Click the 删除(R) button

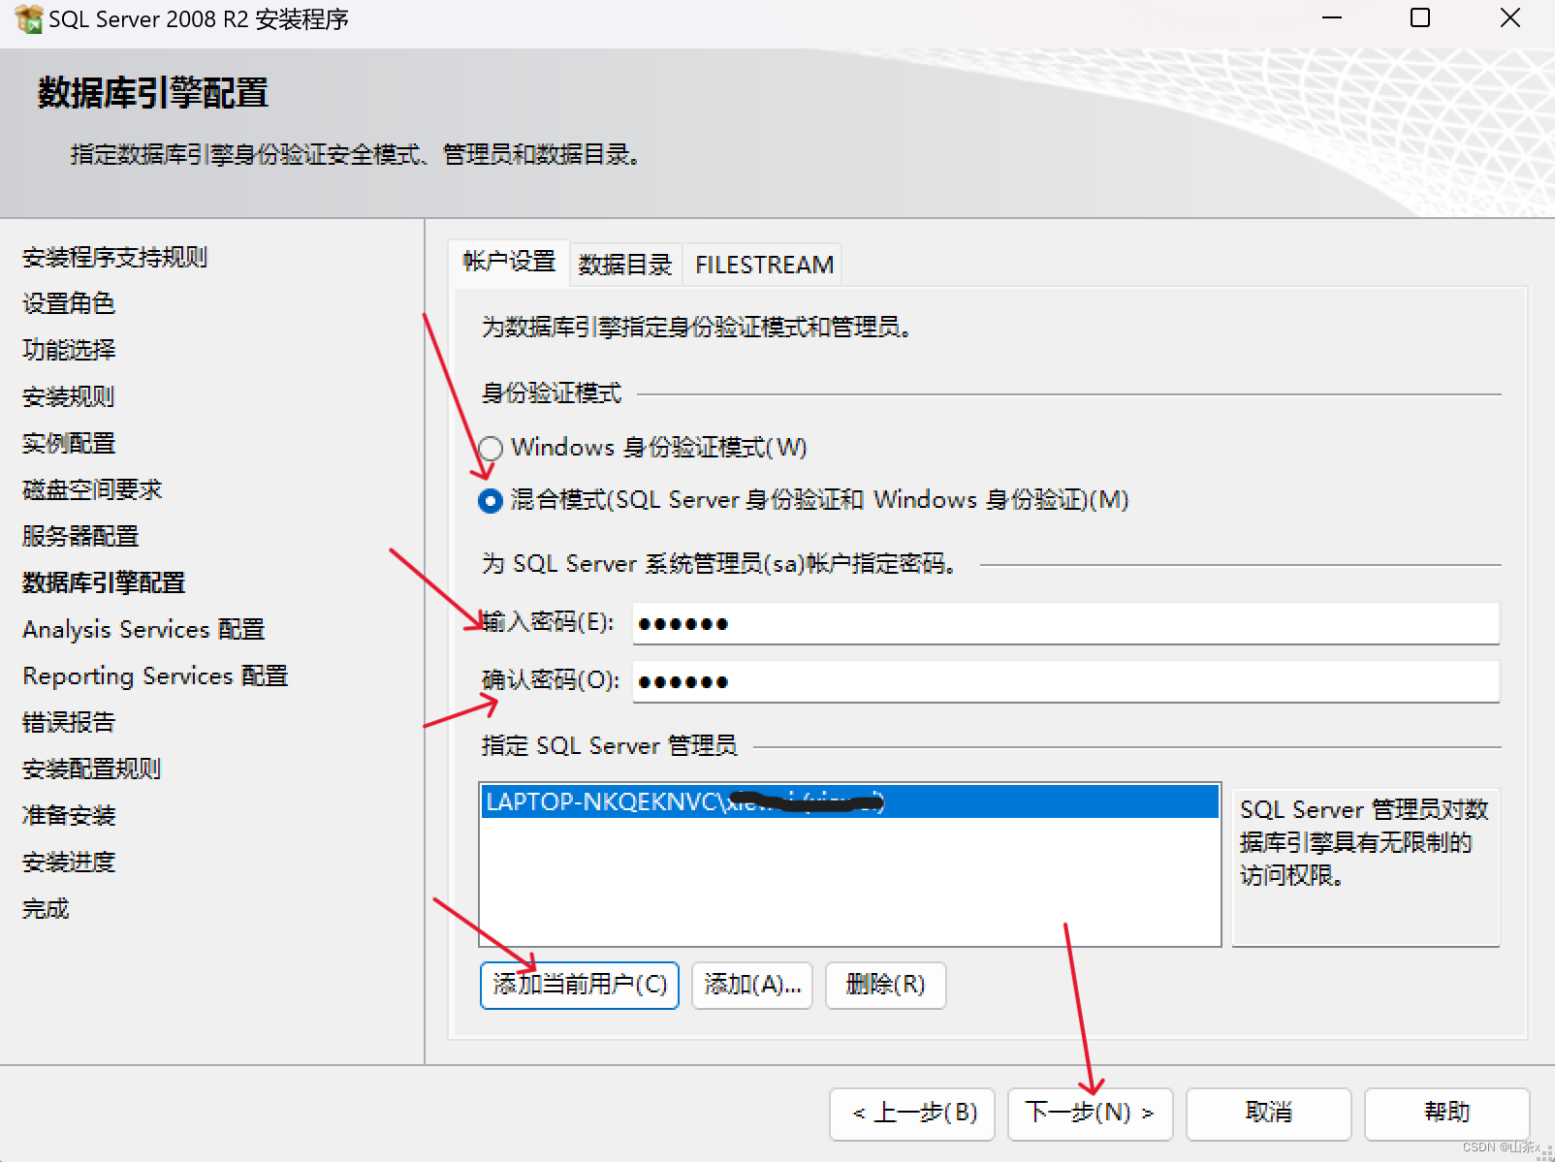coord(885,985)
